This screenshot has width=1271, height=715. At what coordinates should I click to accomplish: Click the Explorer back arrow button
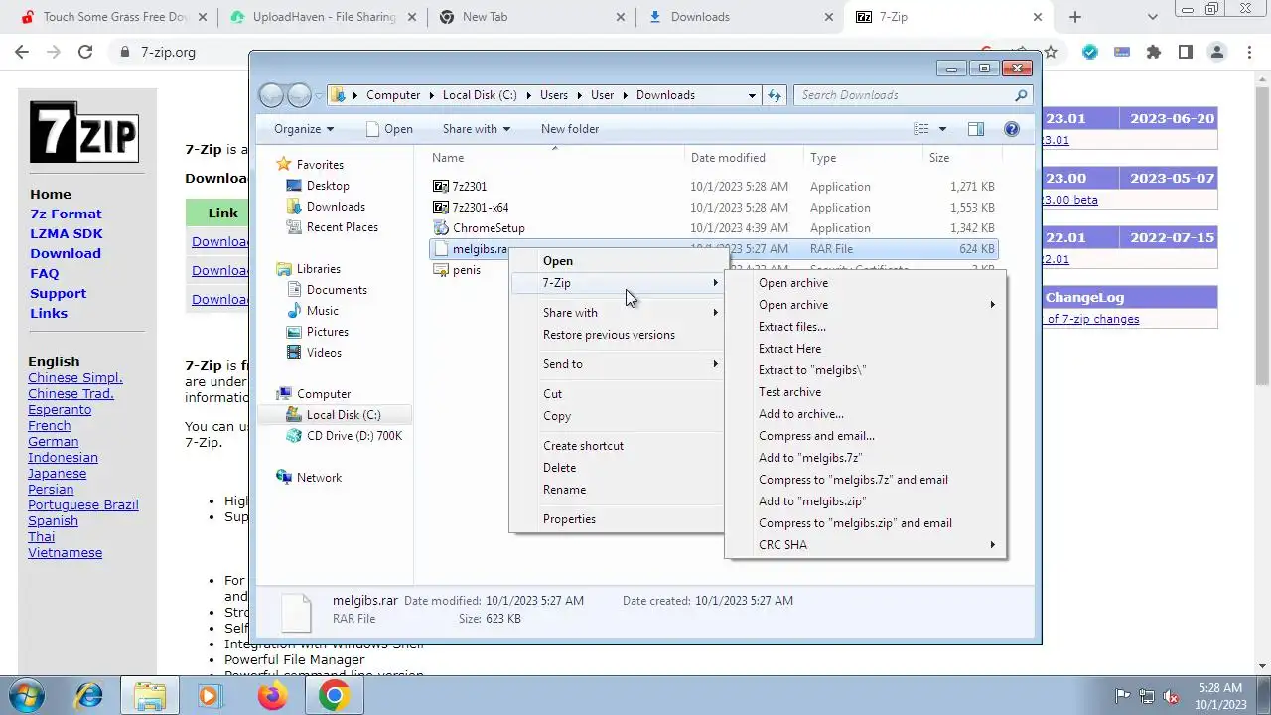pyautogui.click(x=271, y=95)
